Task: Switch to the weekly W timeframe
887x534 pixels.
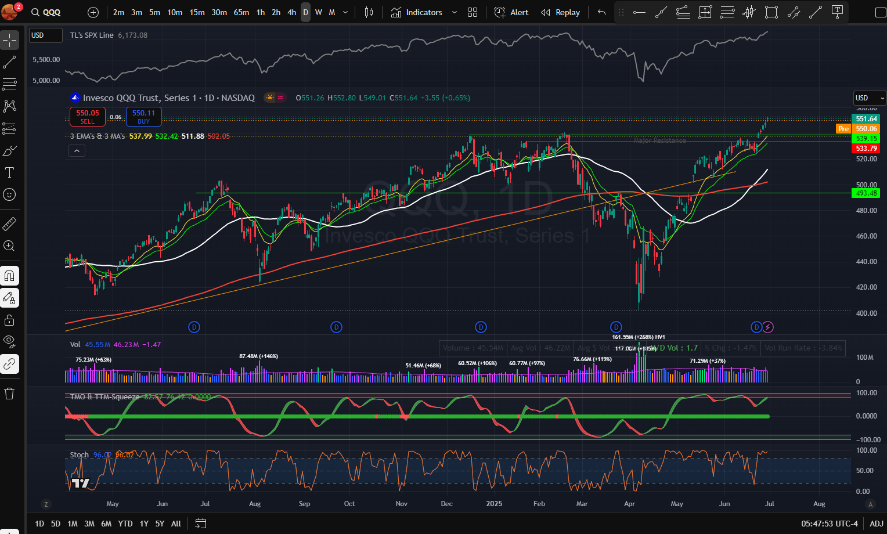Action: click(319, 12)
